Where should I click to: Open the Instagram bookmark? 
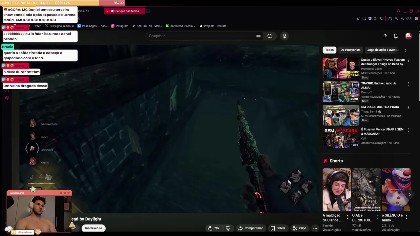point(120,26)
